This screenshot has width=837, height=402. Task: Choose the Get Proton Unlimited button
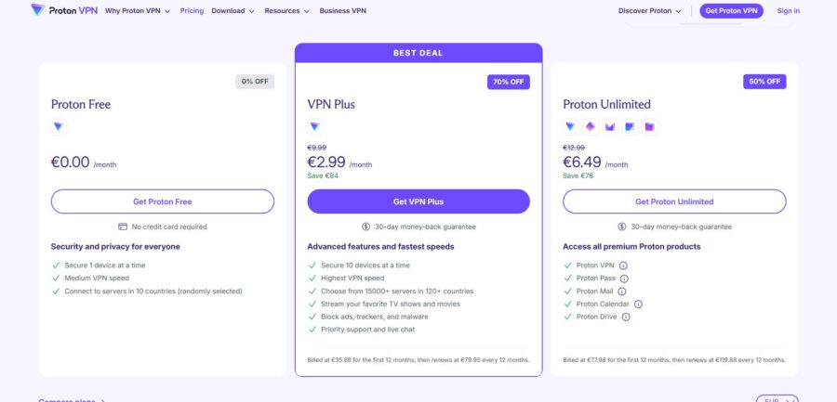click(674, 201)
